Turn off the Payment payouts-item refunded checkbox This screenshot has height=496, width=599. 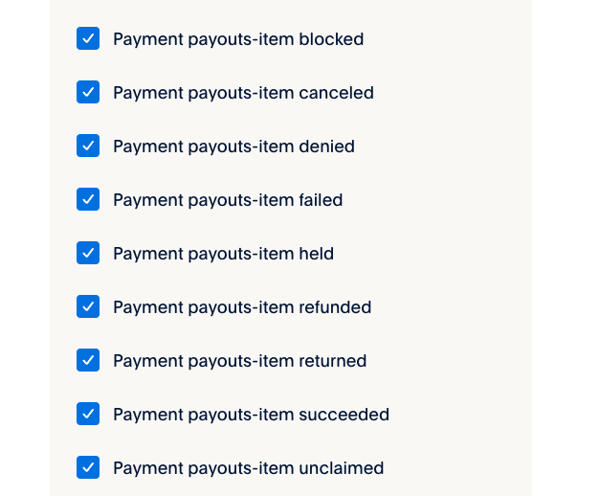coord(88,306)
